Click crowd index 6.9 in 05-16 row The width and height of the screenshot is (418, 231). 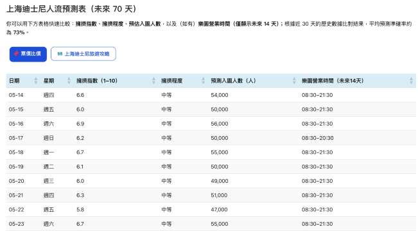(80, 124)
